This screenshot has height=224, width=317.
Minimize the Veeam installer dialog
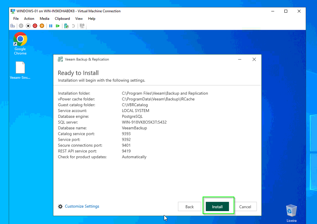[x=239, y=59]
